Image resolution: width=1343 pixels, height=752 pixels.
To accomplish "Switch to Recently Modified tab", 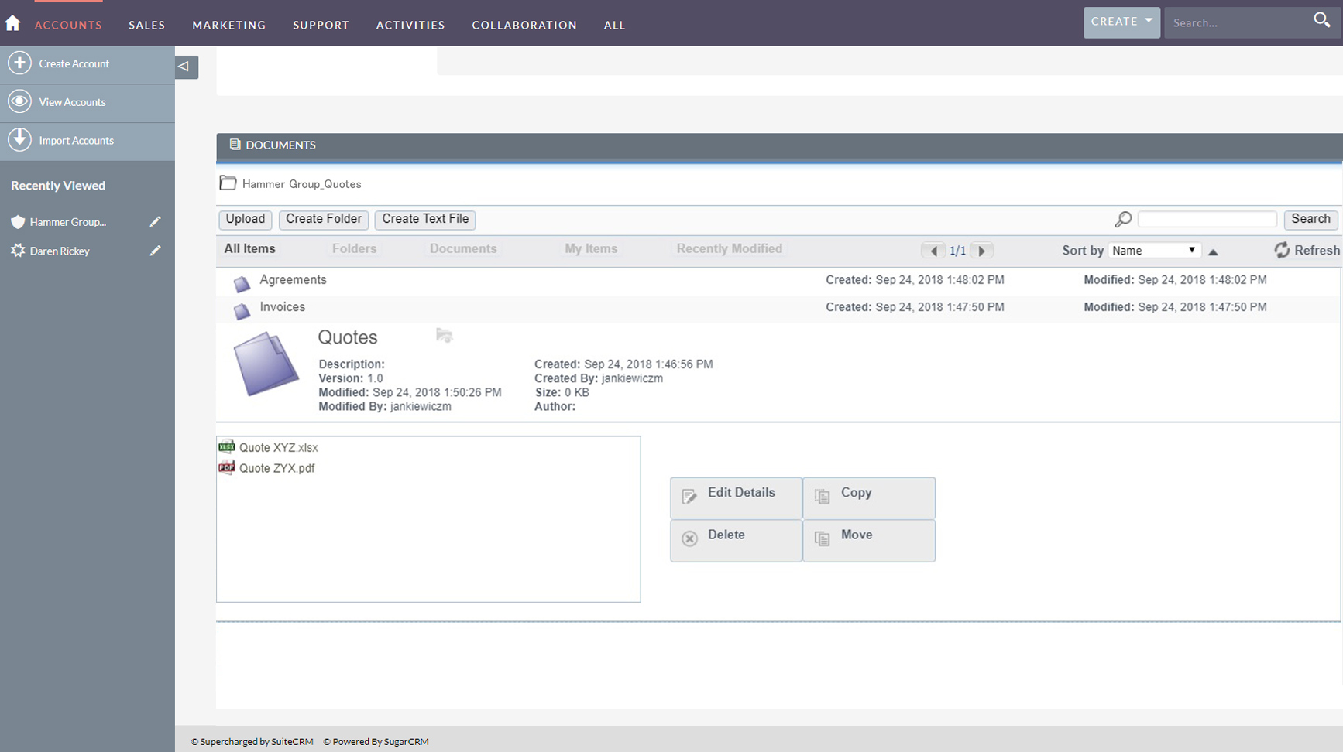I will click(x=729, y=248).
